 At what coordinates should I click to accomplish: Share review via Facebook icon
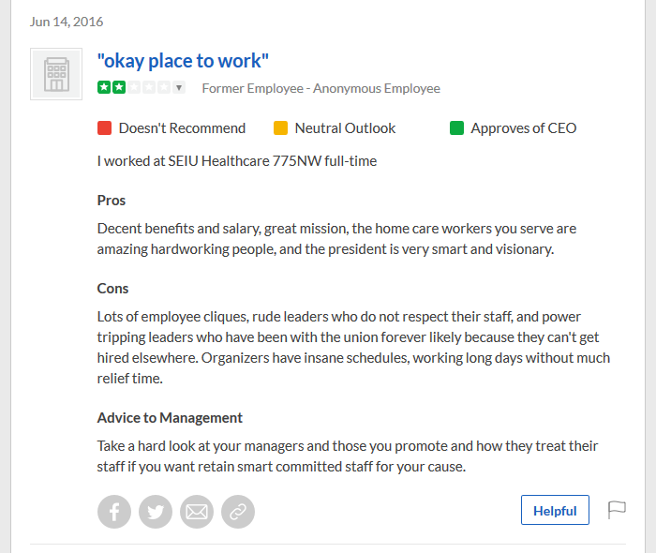(x=114, y=512)
